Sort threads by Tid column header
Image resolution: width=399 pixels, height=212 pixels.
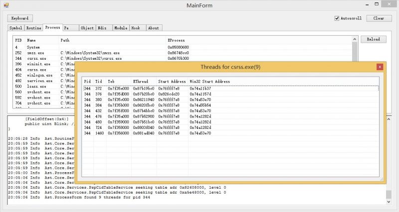click(x=99, y=81)
